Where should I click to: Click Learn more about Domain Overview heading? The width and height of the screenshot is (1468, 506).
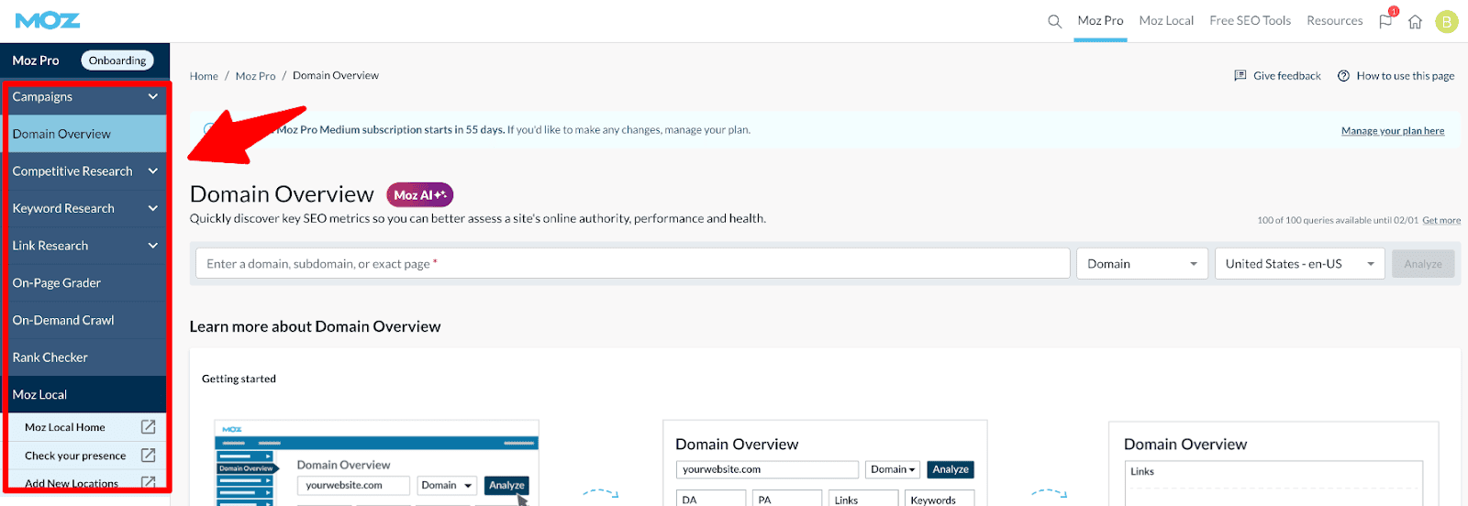tap(315, 326)
